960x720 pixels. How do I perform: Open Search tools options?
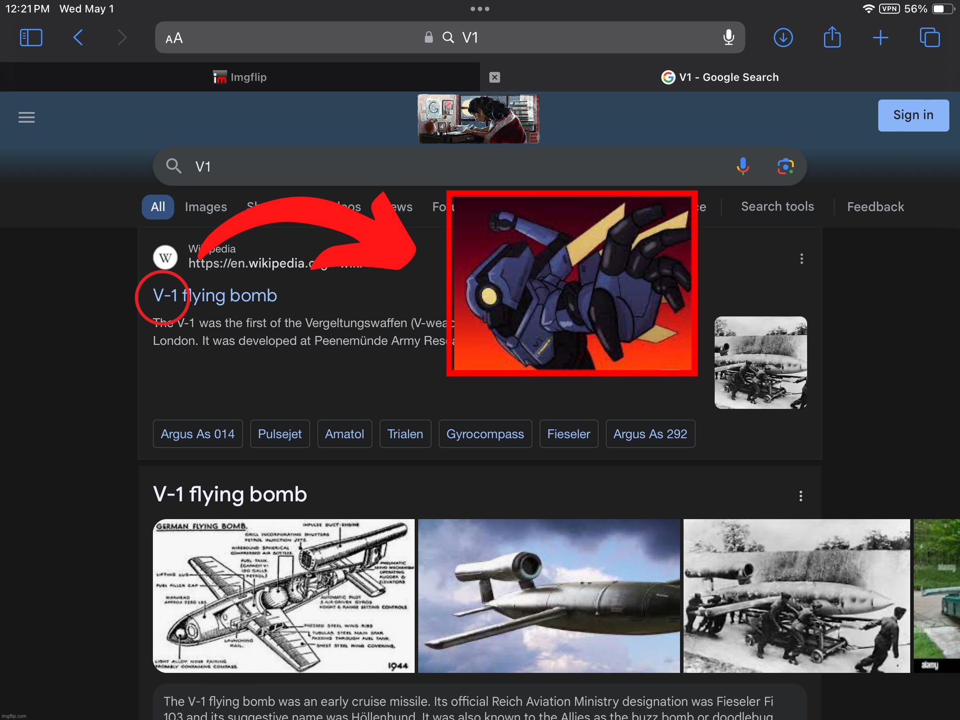pos(778,207)
